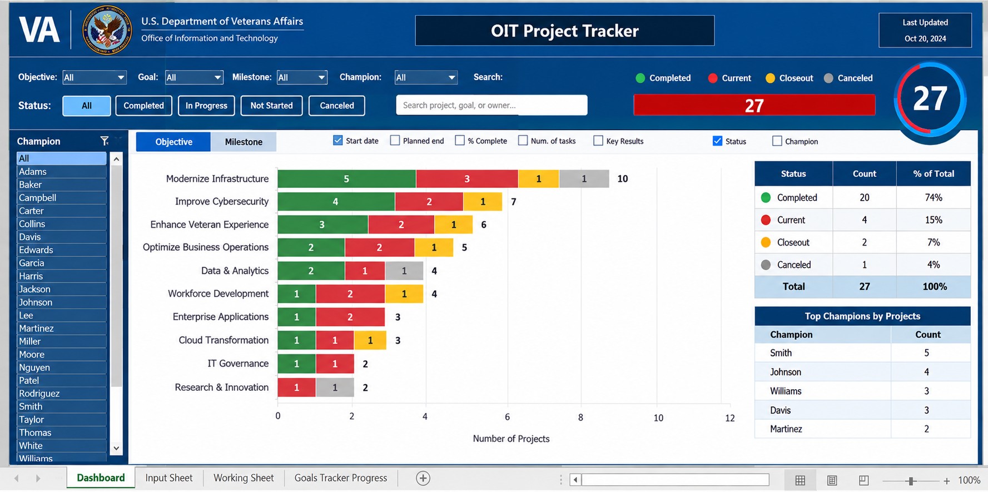
Task: Check the Key Results checkbox
Action: click(598, 141)
